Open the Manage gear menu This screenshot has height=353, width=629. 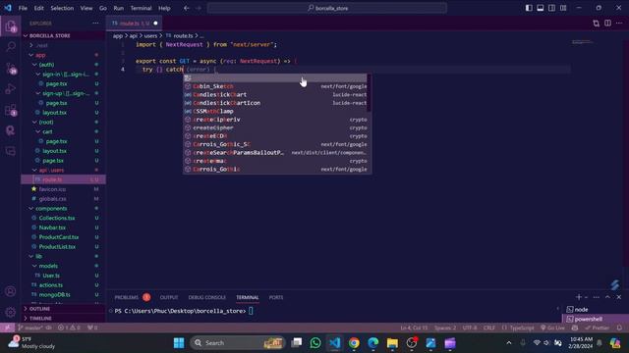pyautogui.click(x=11, y=312)
